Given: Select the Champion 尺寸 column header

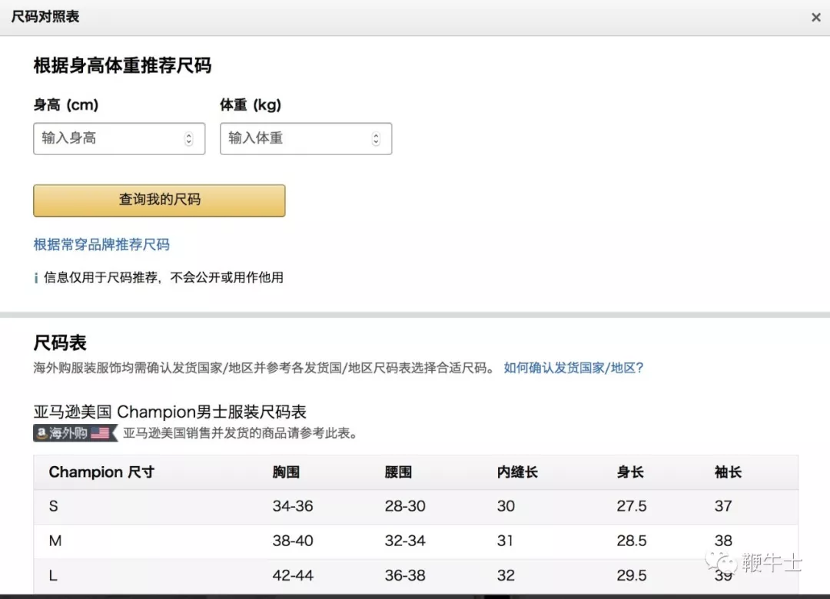Looking at the screenshot, I should pos(101,472).
